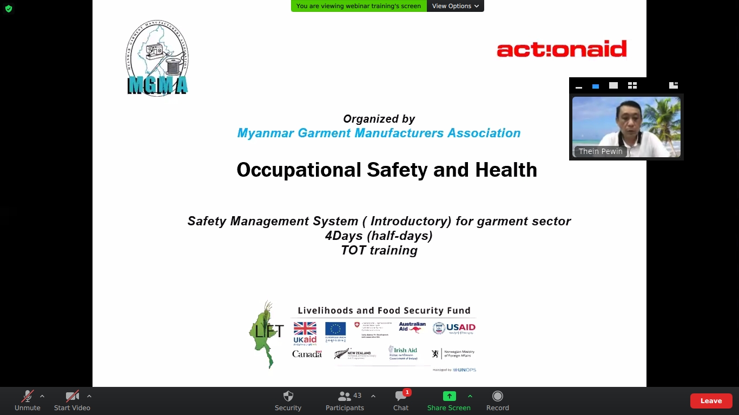The image size is (739, 415).
Task: Open share options arrow beside Share Screen
Action: tap(470, 396)
